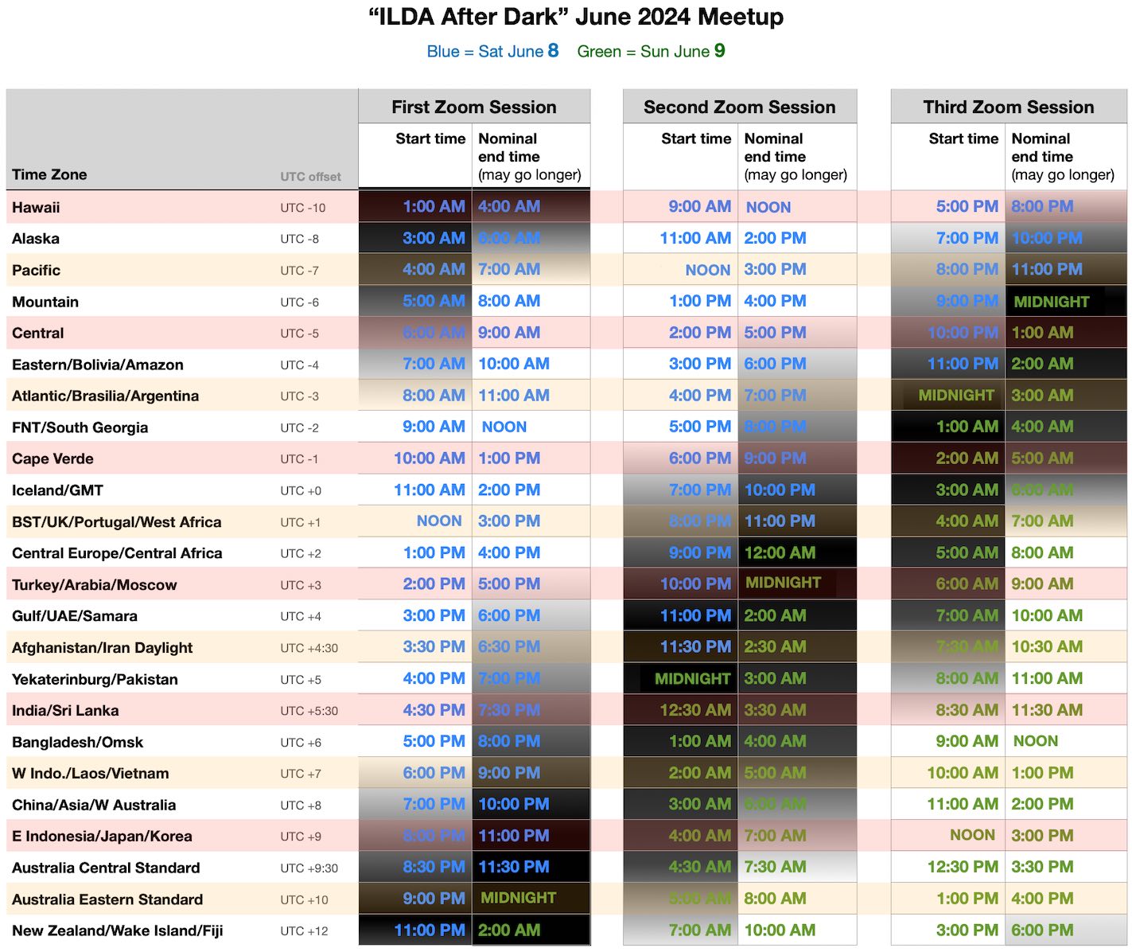The height and width of the screenshot is (952, 1132).
Task: Click Bangladesh/Omsk third session NOON cell
Action: [x=1035, y=741]
